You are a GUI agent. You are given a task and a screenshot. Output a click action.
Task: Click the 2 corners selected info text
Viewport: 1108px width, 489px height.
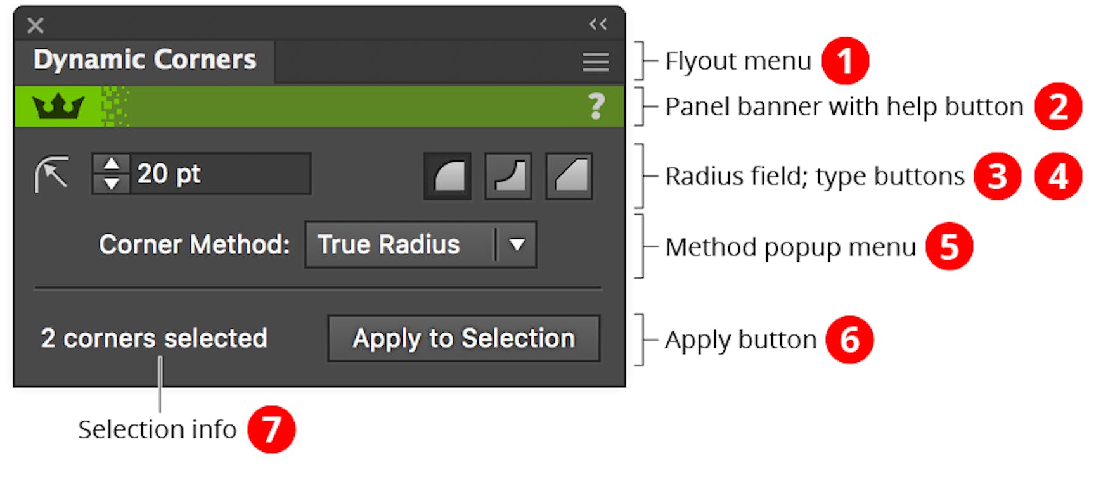tap(153, 338)
